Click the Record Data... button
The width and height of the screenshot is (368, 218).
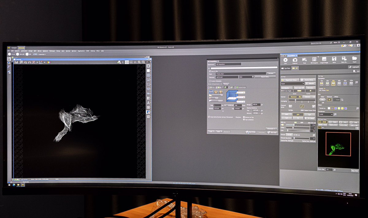coord(265,77)
